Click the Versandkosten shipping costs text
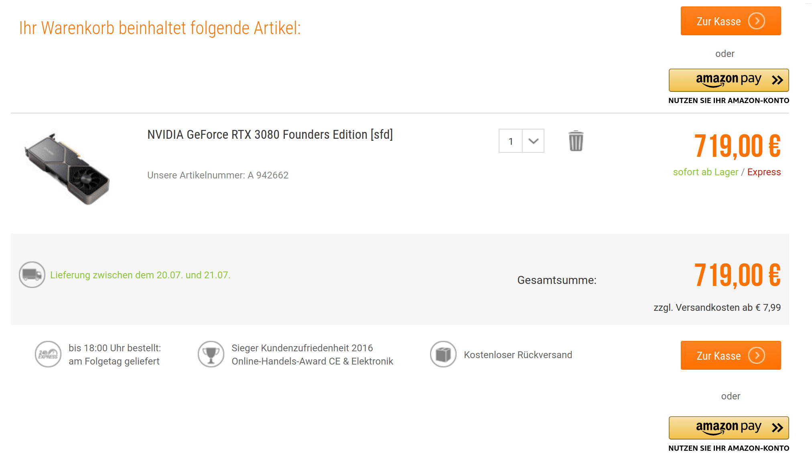The height and width of the screenshot is (466, 812). (717, 308)
